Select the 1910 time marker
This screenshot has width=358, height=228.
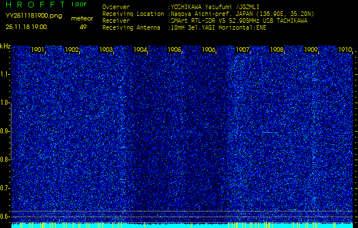(x=345, y=50)
